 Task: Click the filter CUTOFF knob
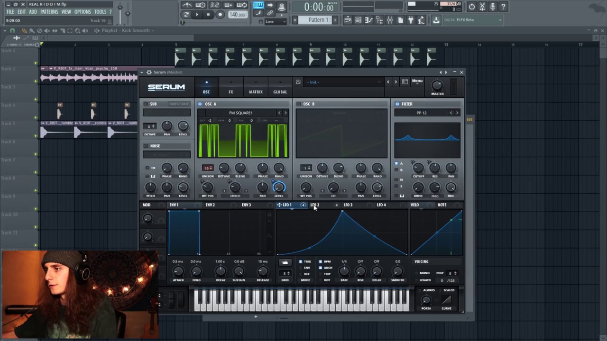click(x=418, y=168)
